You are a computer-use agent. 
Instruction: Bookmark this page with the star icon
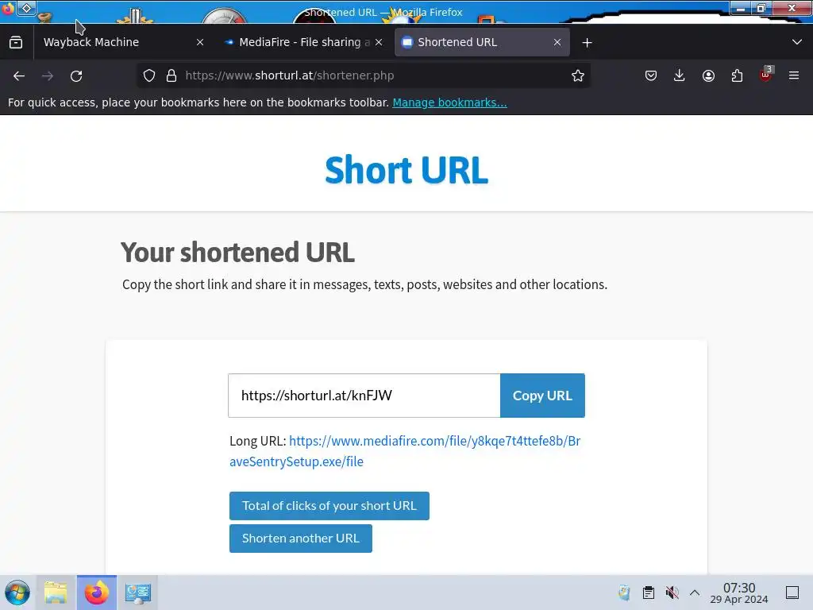[578, 75]
